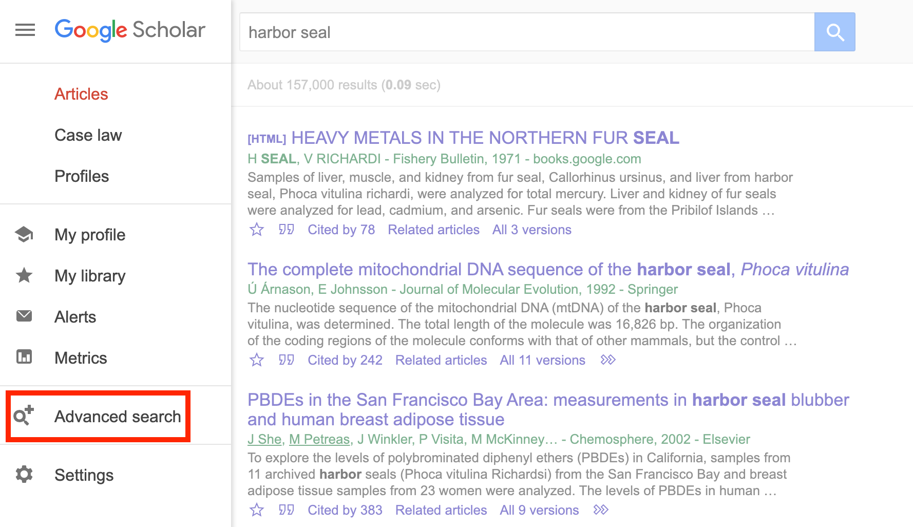This screenshot has height=527, width=913.
Task: Open the navigation hamburger menu
Action: (x=25, y=30)
